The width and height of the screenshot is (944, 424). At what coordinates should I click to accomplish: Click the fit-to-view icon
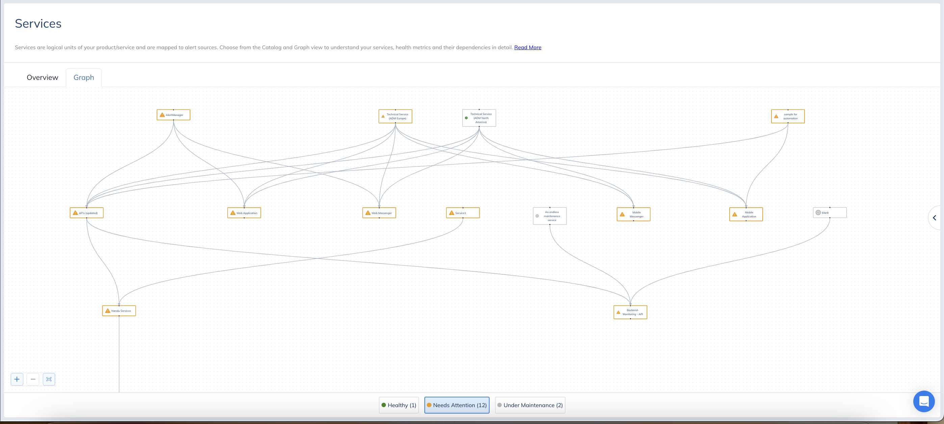pos(49,379)
